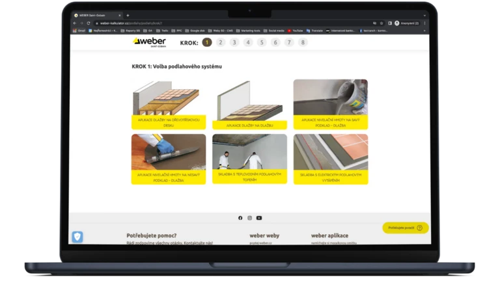Image resolution: width=500 pixels, height=281 pixels.
Task: Click the Weber Saint-Gobain logo
Action: tap(149, 42)
